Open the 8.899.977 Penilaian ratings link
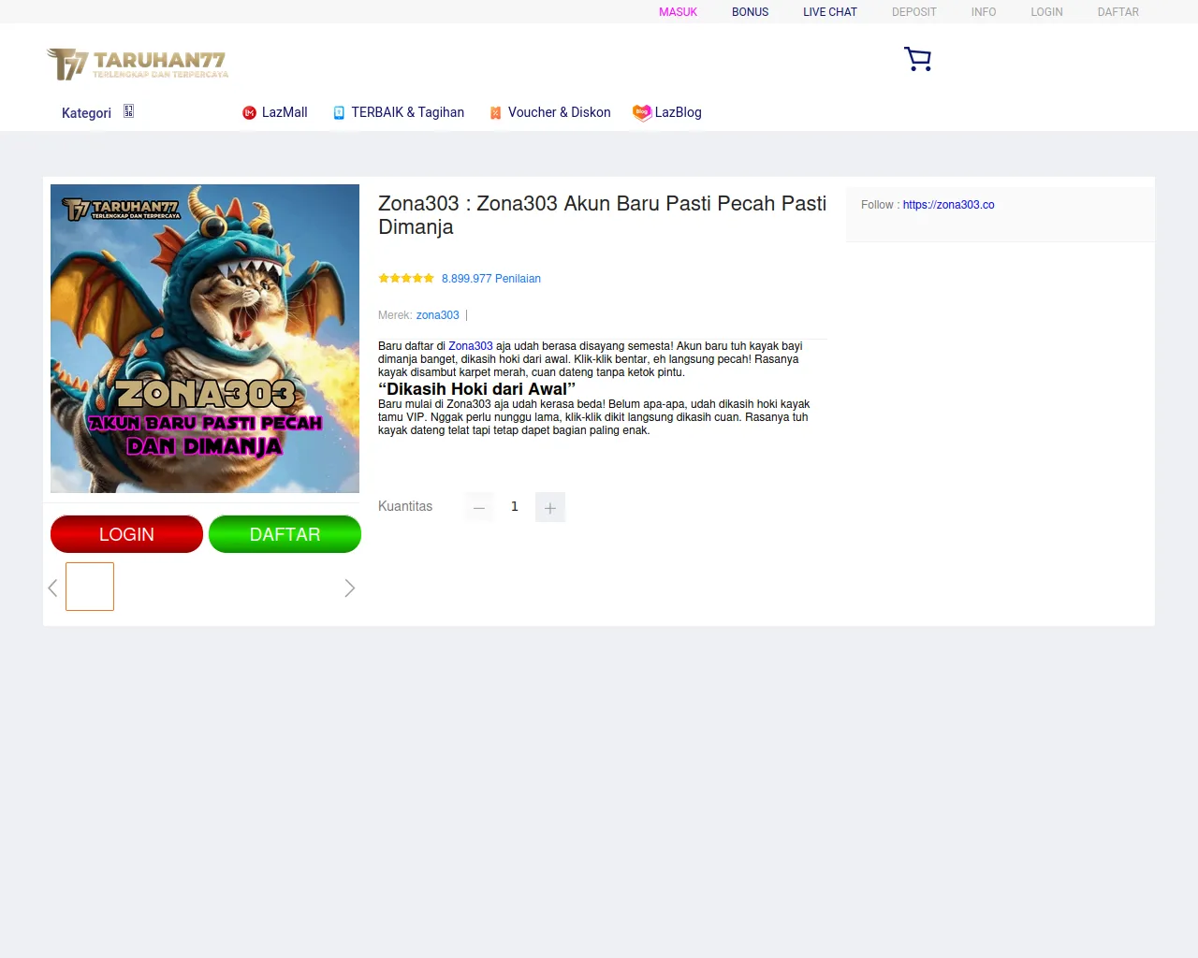The height and width of the screenshot is (958, 1198). point(491,279)
